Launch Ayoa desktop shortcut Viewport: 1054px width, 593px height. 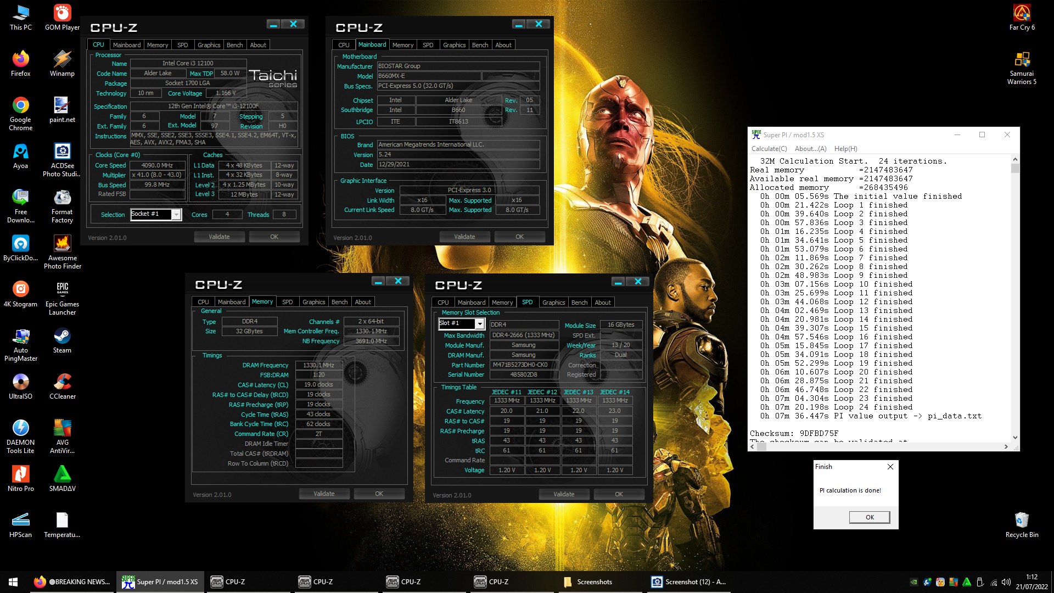21,156
